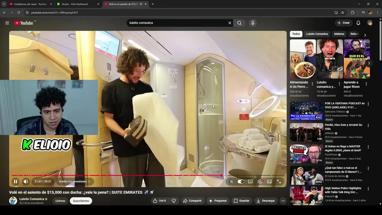
Task: Open Chrome extensions puzzle icon
Action: coord(352,13)
